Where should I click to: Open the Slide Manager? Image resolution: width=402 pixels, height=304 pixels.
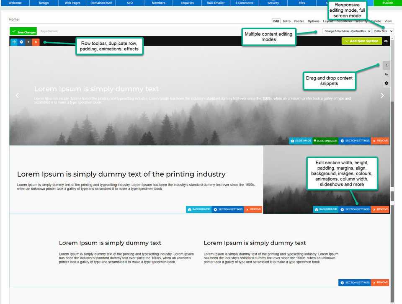[325, 141]
